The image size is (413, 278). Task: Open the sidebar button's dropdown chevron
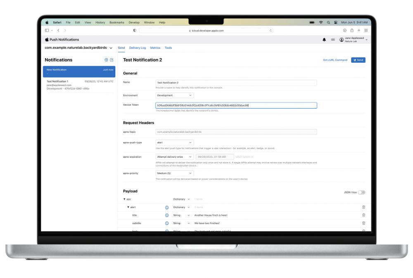pyautogui.click(x=52, y=31)
